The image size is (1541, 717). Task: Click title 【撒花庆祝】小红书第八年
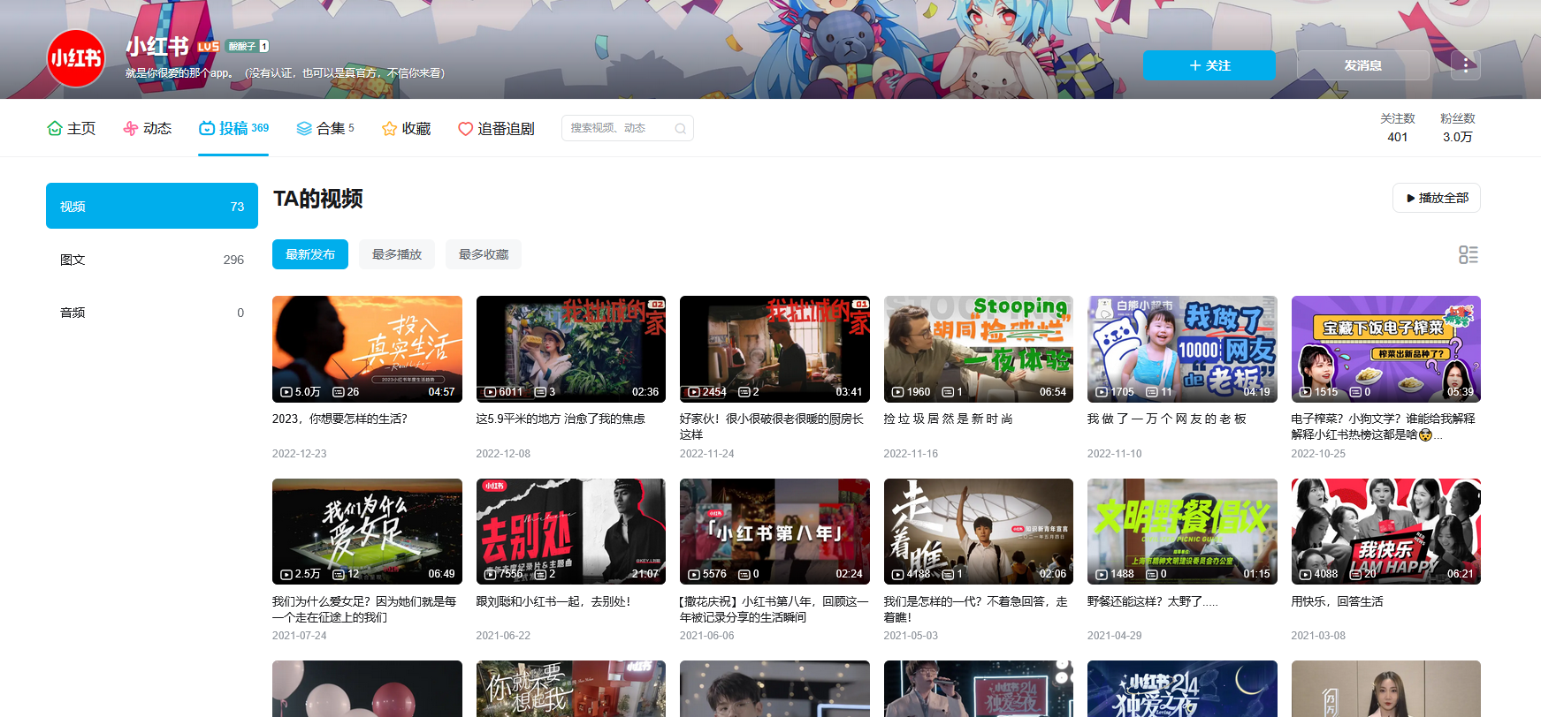coord(774,609)
